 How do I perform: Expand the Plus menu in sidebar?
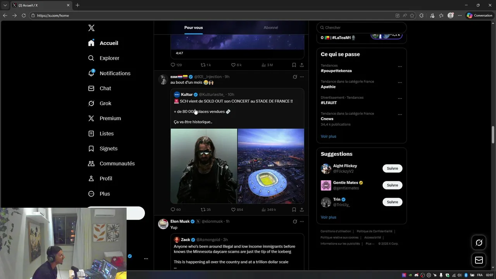[x=99, y=194]
